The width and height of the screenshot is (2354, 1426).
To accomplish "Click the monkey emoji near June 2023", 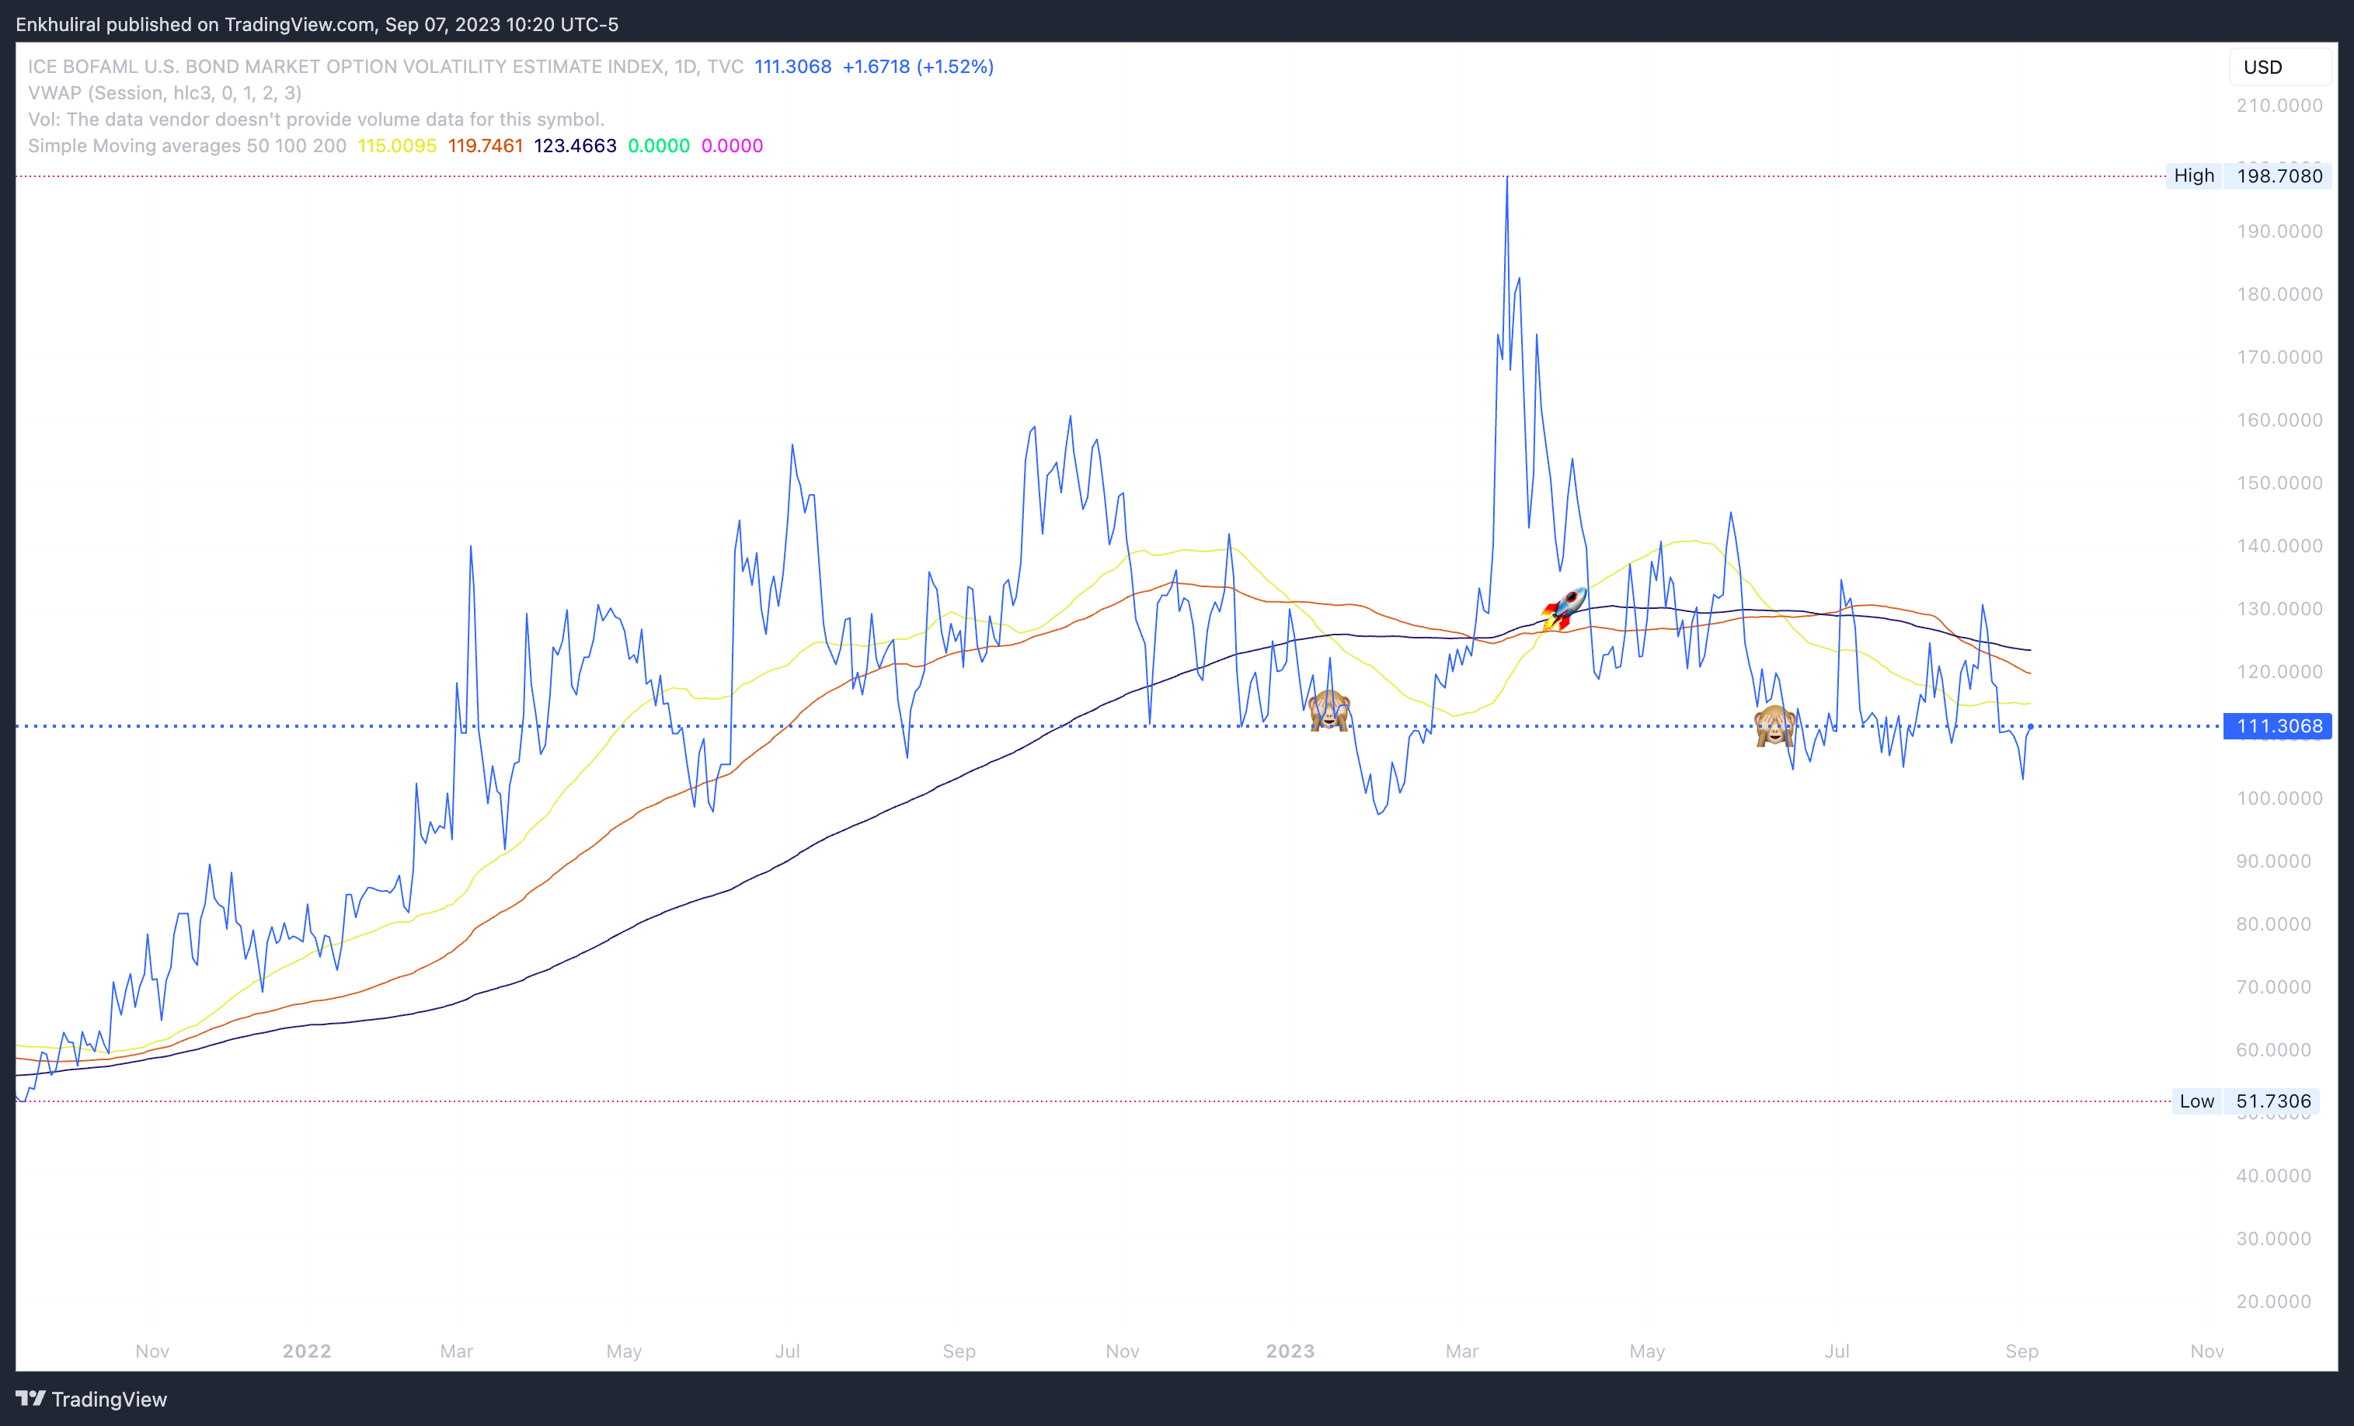I will pyautogui.click(x=1774, y=726).
